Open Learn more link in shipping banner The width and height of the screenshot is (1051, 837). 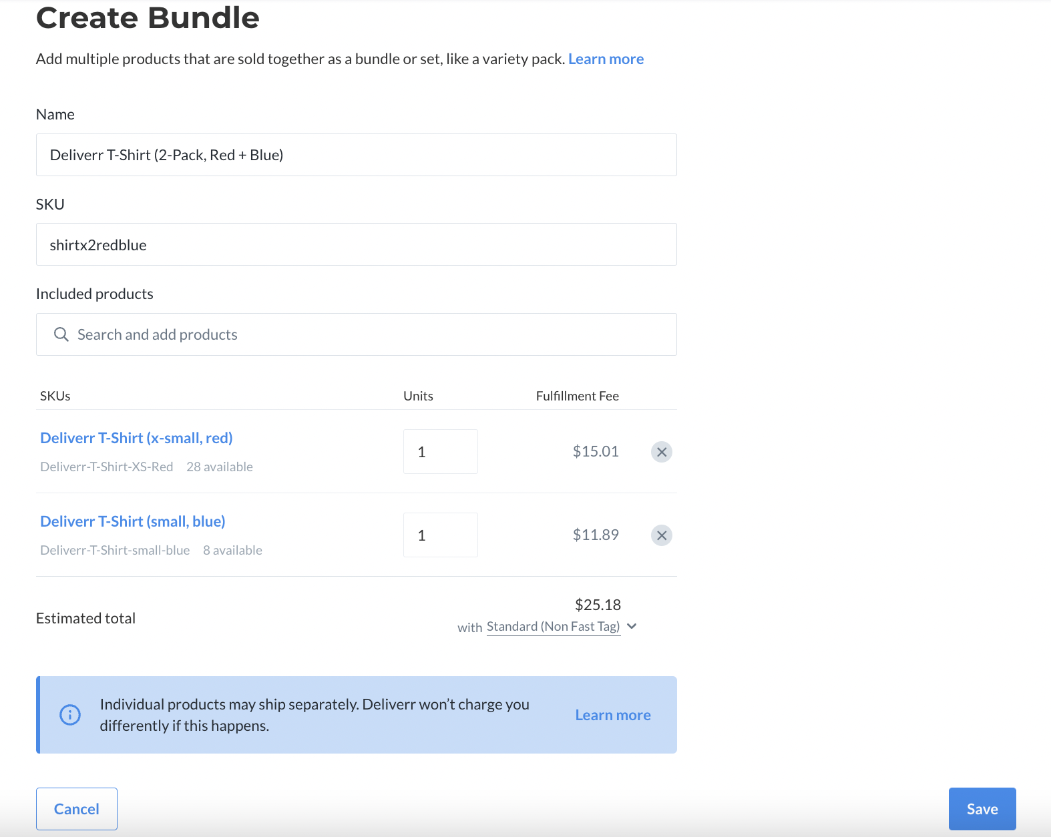pyautogui.click(x=613, y=715)
